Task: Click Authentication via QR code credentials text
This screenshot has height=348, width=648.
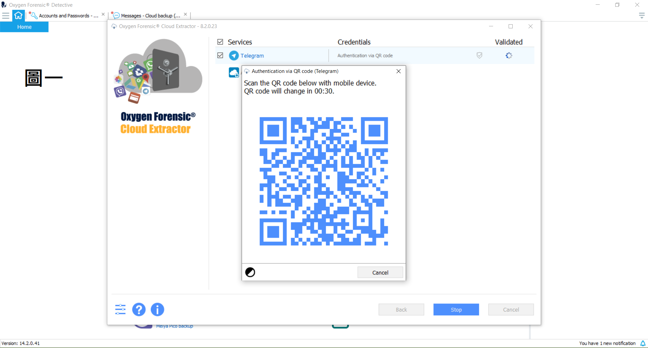Action: (365, 55)
